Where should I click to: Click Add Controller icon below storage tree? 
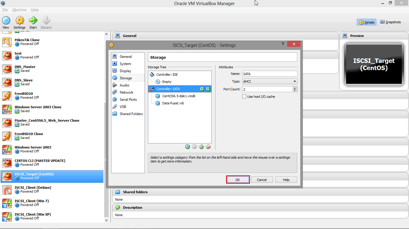(x=202, y=147)
